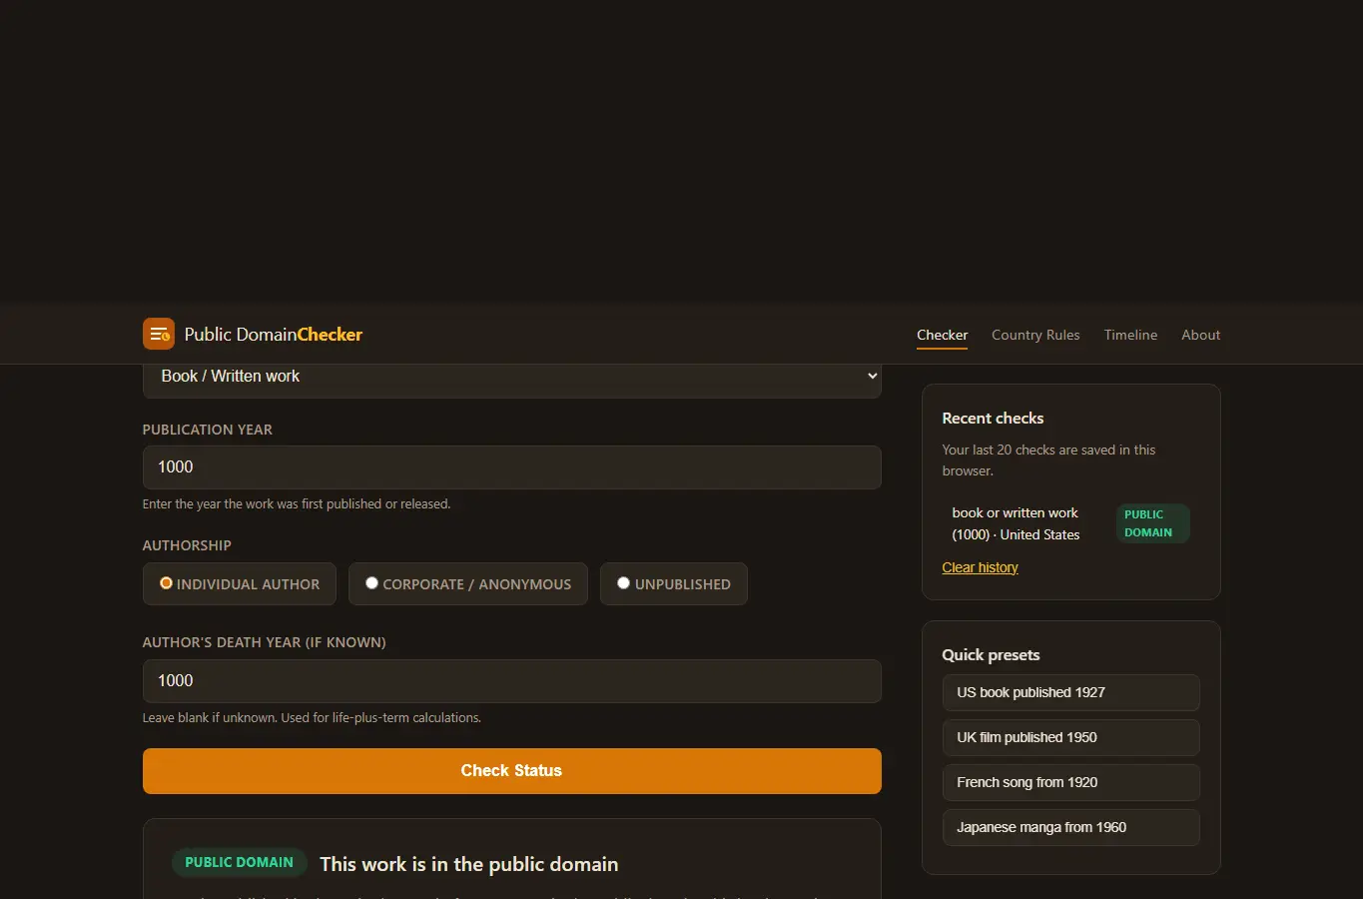Click the 'Enter the year the work was first published' hint
1363x899 pixels.
pyautogui.click(x=297, y=504)
